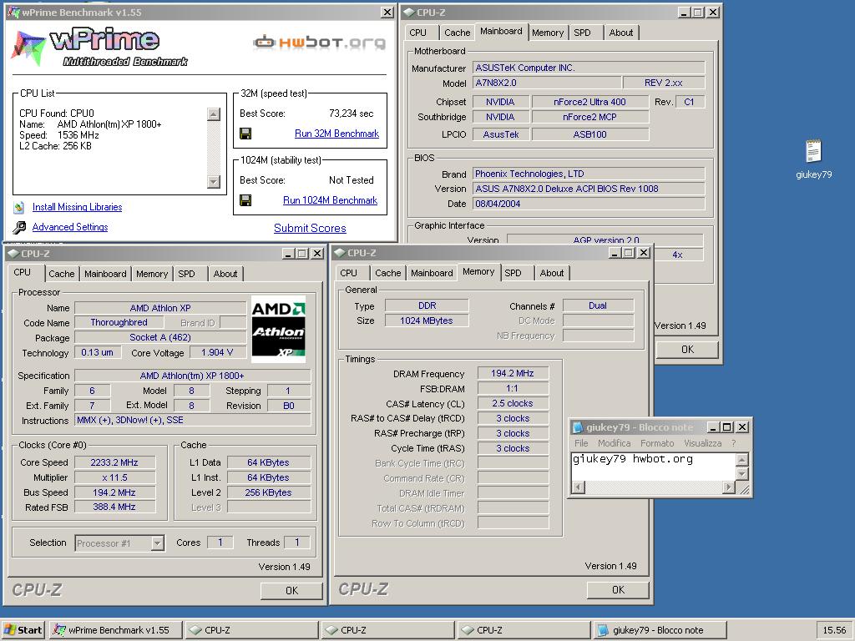Click the CPU List scroll down arrow
855x641 pixels.
(x=214, y=181)
